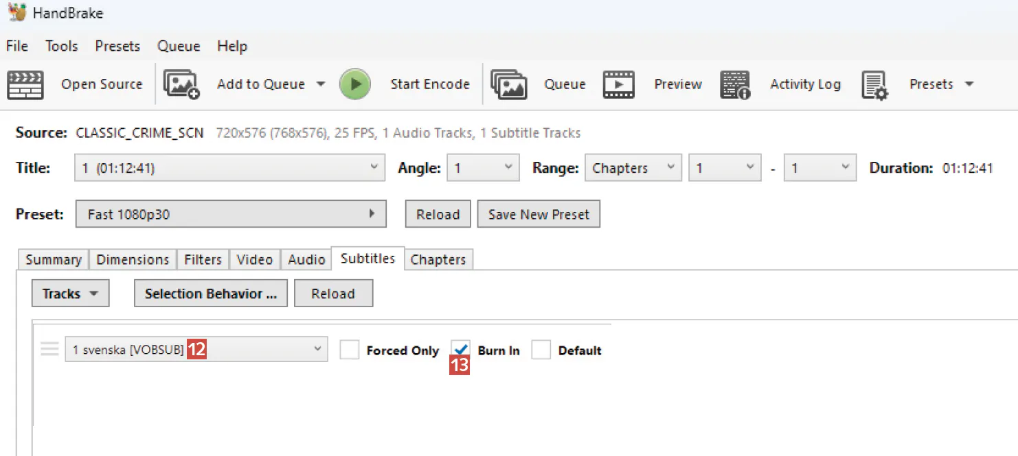The width and height of the screenshot is (1018, 456).
Task: Tick the Default subtitle checkbox
Action: coord(541,350)
